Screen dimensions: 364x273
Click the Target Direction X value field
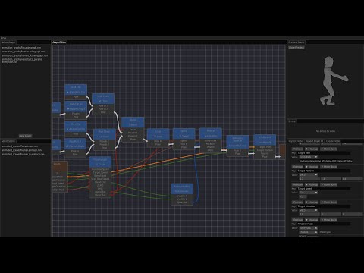(309, 214)
